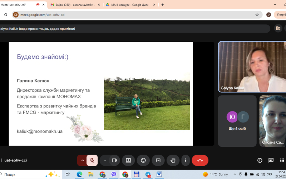The height and width of the screenshot is (179, 286).
Task: Open the 'Ще 6 осіб' participants tile
Action: click(x=237, y=121)
